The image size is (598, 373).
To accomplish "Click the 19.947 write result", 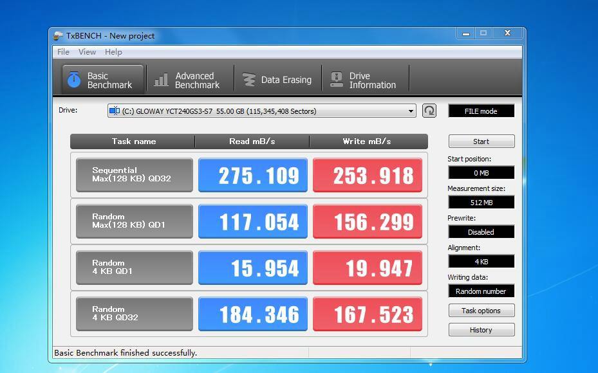I will (368, 268).
